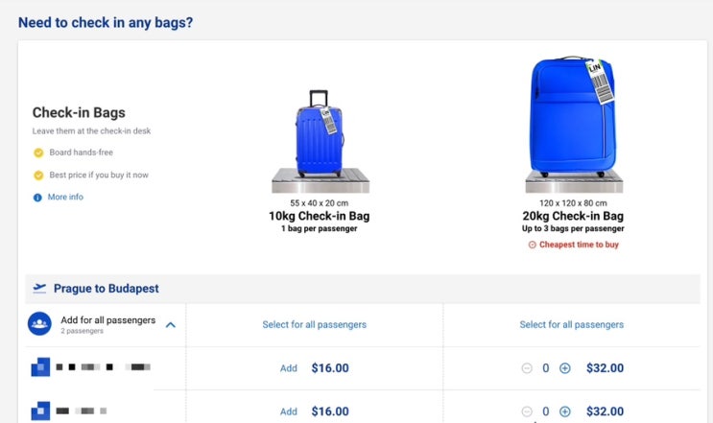Click the second passenger's avatar icon

click(40, 411)
